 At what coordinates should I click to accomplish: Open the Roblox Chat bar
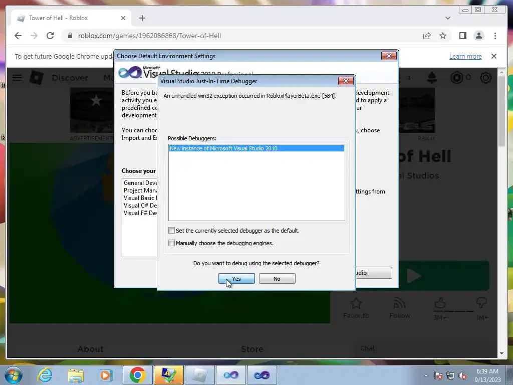[x=426, y=348]
